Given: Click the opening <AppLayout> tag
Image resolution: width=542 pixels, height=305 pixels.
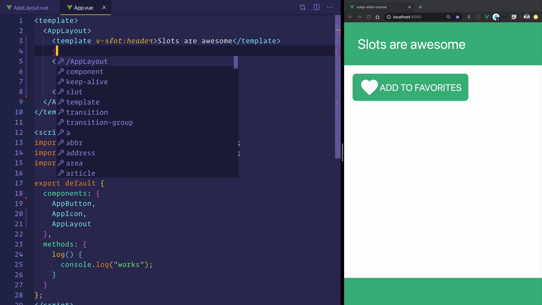Looking at the screenshot, I should [x=67, y=31].
